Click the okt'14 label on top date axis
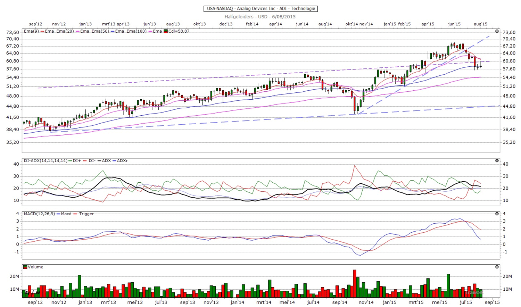This screenshot has width=521, height=307. [x=352, y=24]
